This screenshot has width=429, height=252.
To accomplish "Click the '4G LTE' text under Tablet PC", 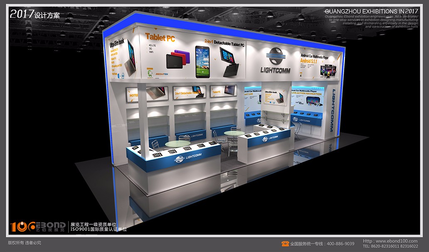I will coord(152,45).
